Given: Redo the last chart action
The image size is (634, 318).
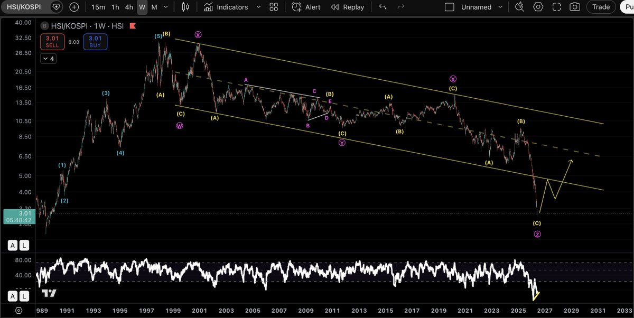Looking at the screenshot, I should pos(400,7).
